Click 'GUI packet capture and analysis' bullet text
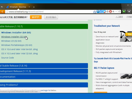Image resolution: width=132 pixels, height=99 pixels. click(x=109, y=49)
